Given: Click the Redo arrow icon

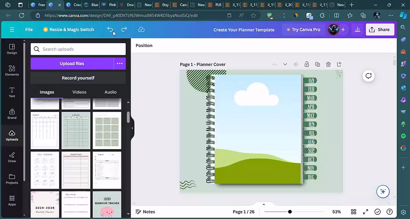Looking at the screenshot, I should (124, 30).
